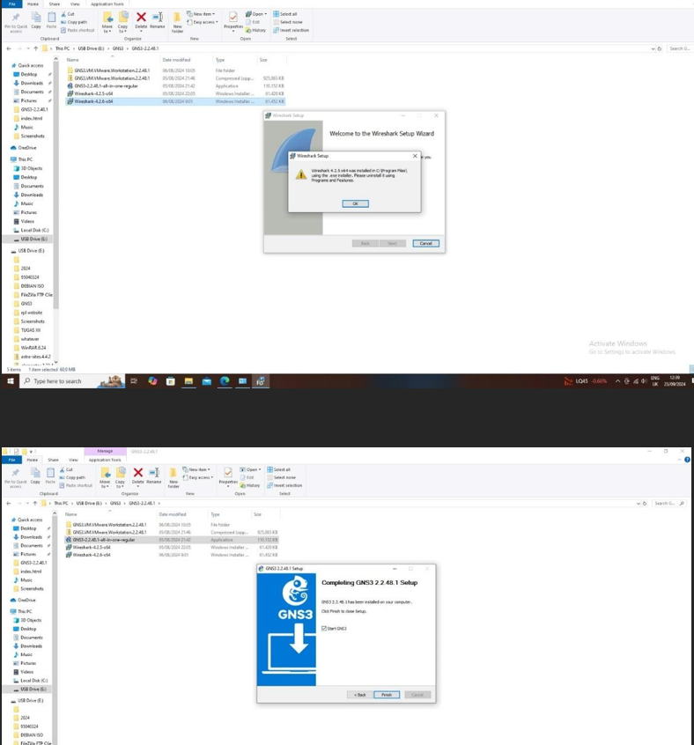Open Move to dropdown in Explorer behind GNS3 Setup
The image size is (694, 745).
[x=105, y=477]
